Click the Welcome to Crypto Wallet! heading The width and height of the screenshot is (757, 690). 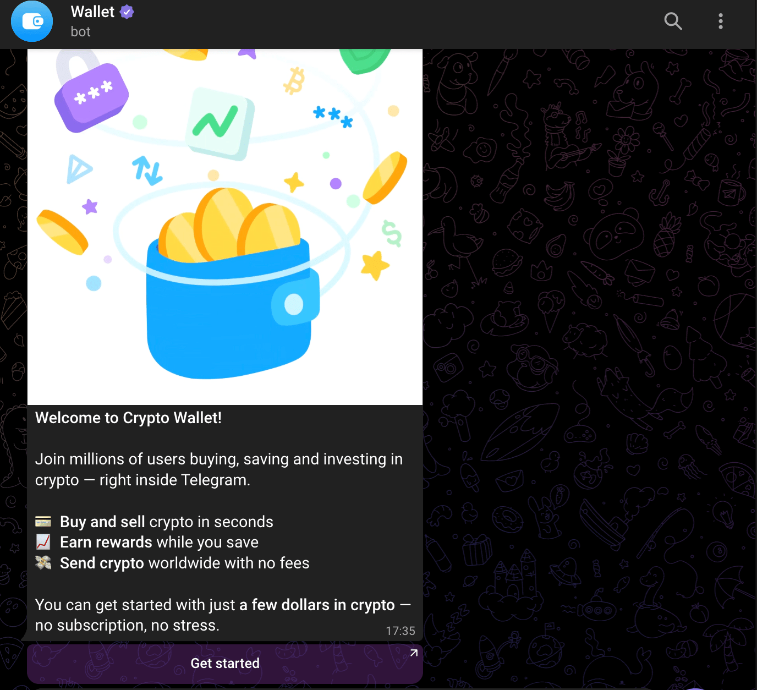[x=128, y=418]
